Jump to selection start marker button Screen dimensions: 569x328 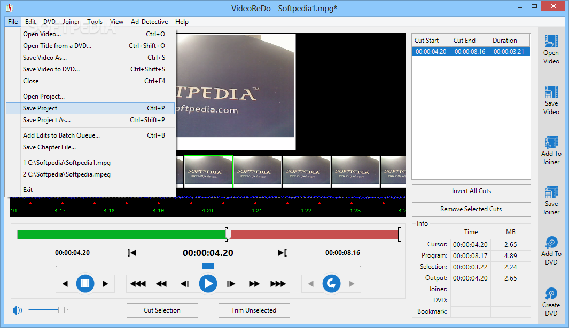point(132,253)
